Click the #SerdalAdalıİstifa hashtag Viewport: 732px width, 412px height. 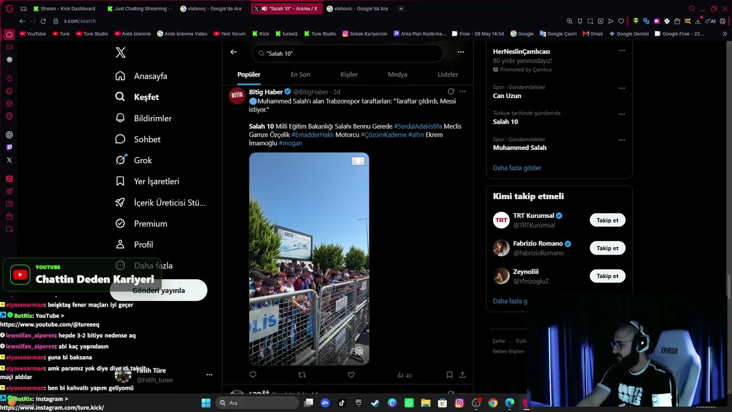(x=418, y=126)
